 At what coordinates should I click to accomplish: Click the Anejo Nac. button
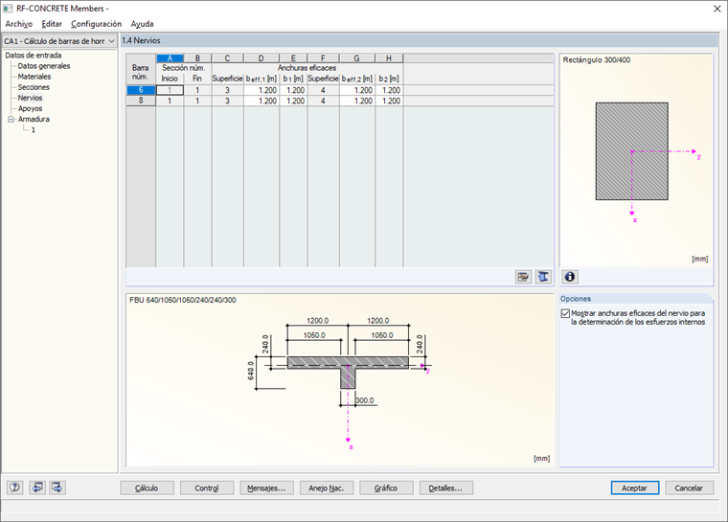pos(327,488)
